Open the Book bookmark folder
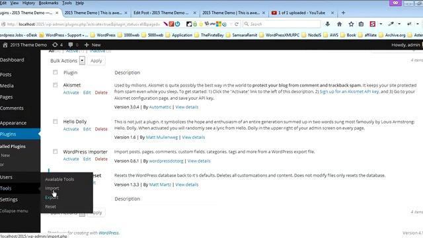The height and width of the screenshot is (238, 423). tap(348, 35)
